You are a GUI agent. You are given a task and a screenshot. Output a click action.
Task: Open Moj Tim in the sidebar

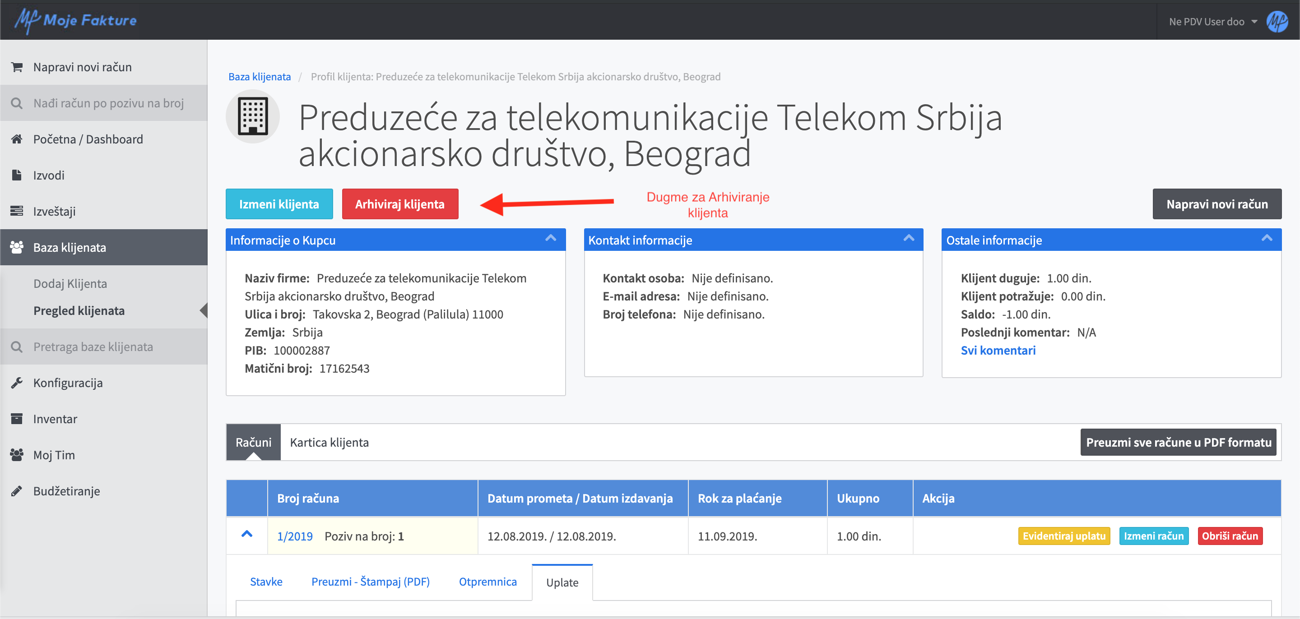(x=103, y=454)
